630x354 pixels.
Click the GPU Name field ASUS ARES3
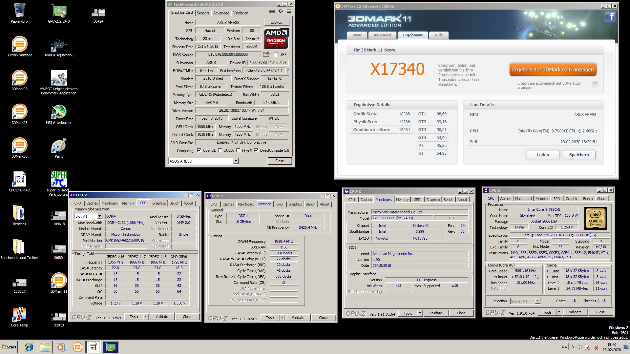click(x=228, y=23)
